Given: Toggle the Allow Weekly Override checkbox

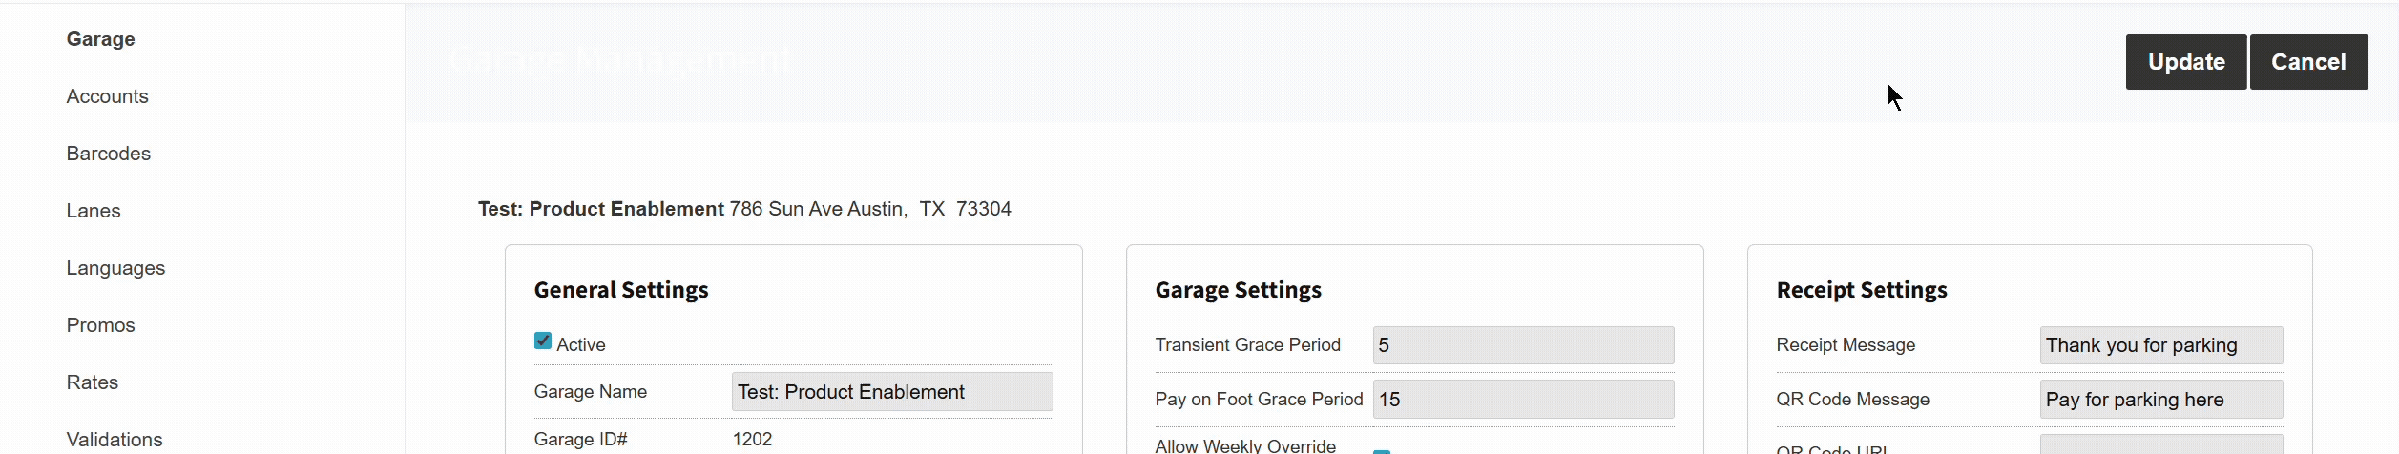Looking at the screenshot, I should 1381,450.
